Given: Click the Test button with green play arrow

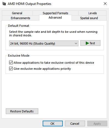Looking at the screenshot, I should point(90,43).
